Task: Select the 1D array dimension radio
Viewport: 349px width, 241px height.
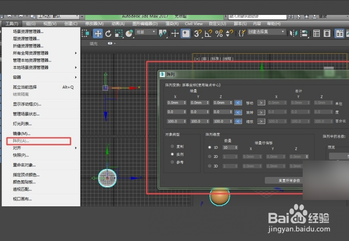Action: pos(209,147)
